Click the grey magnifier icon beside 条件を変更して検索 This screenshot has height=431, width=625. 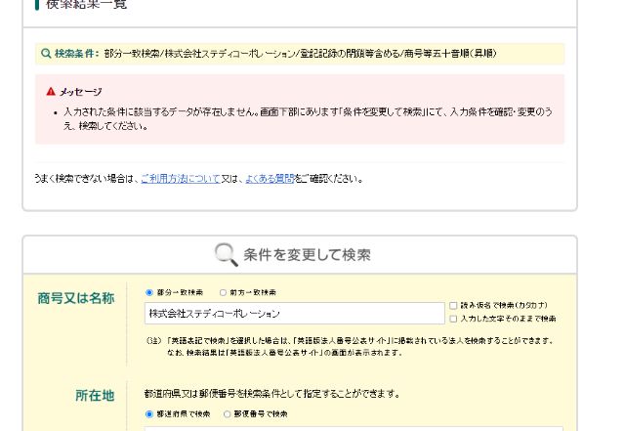226,255
